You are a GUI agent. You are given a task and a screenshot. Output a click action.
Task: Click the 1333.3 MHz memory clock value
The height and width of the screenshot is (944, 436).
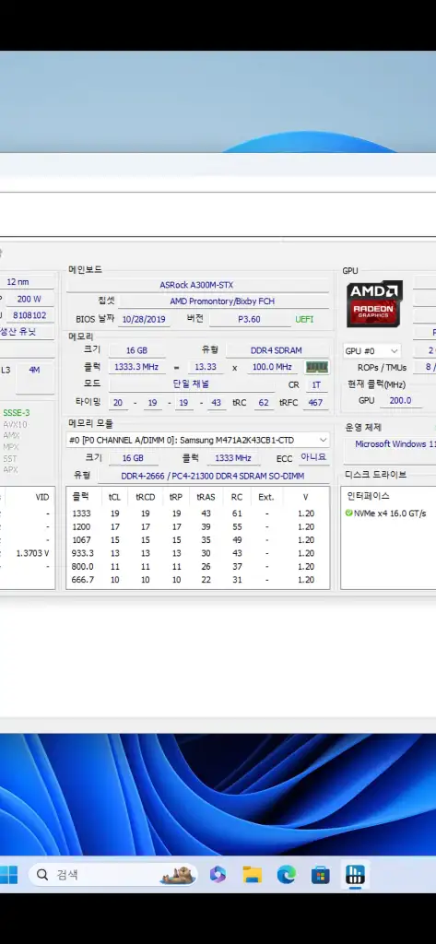[136, 367]
